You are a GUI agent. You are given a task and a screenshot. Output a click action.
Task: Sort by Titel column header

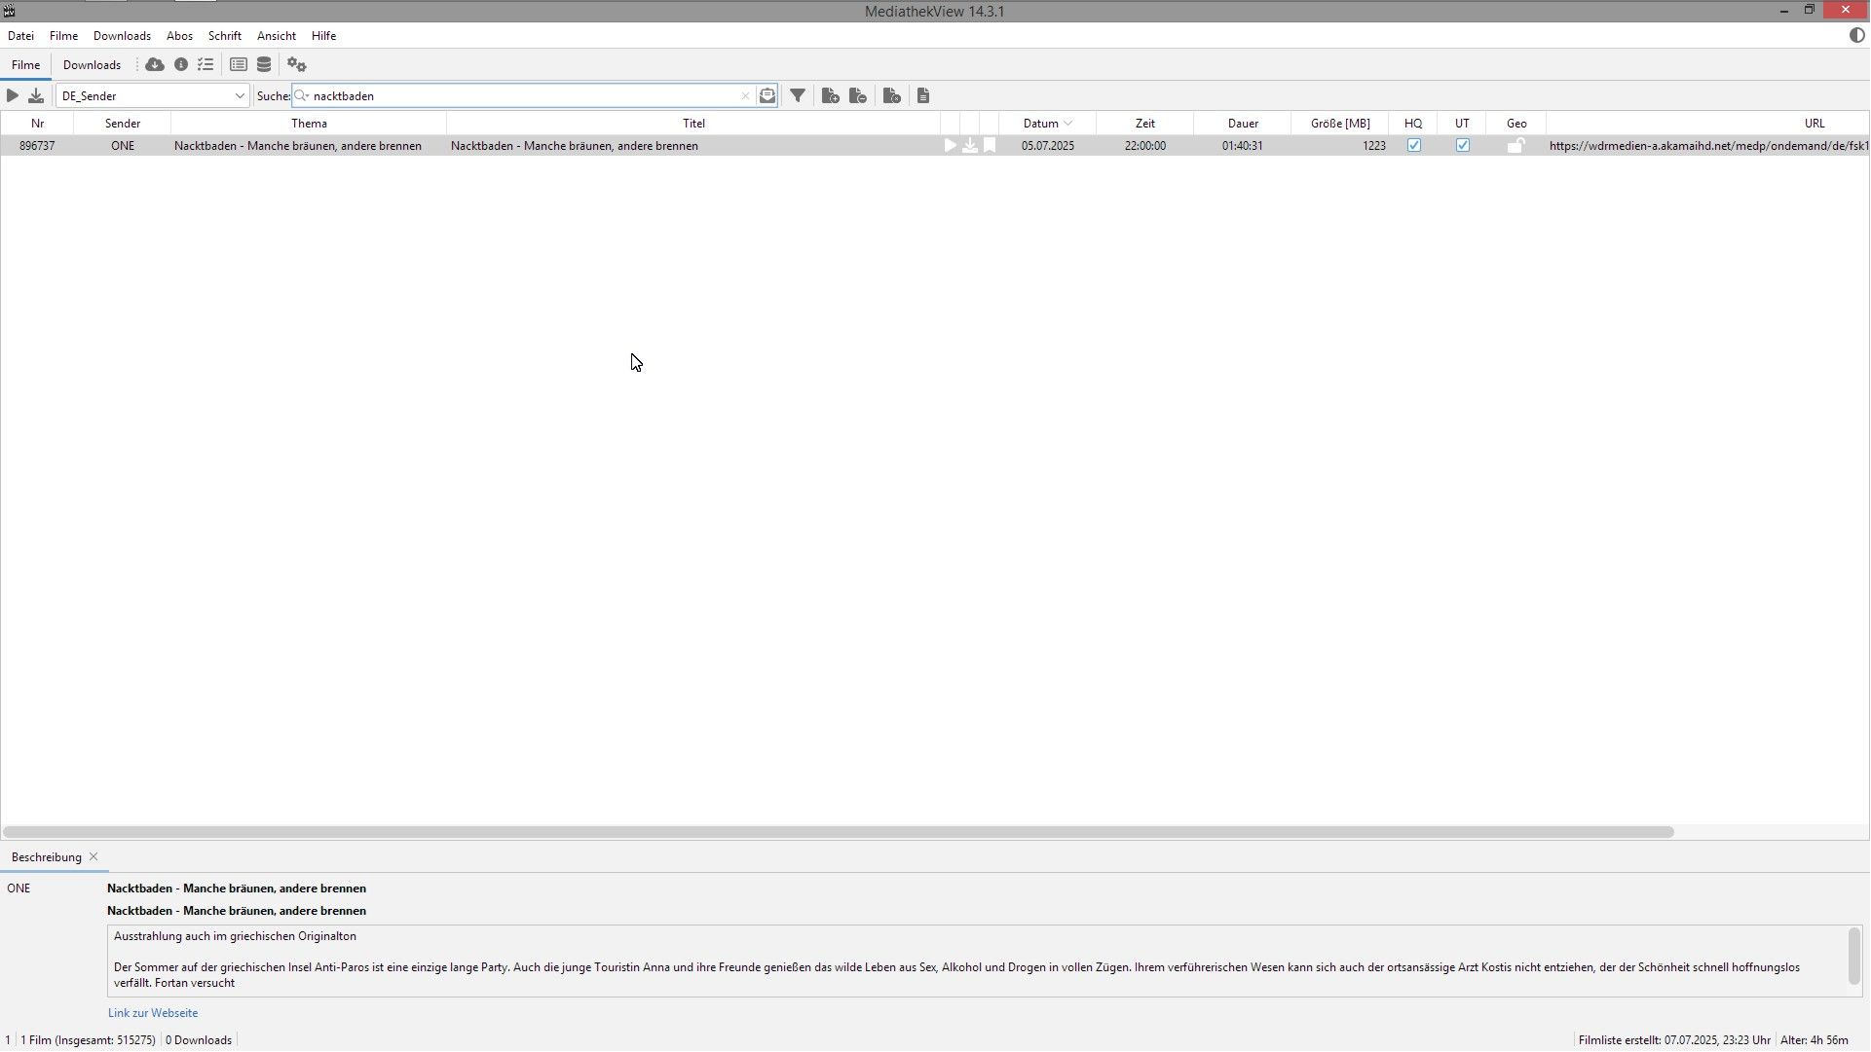point(693,124)
